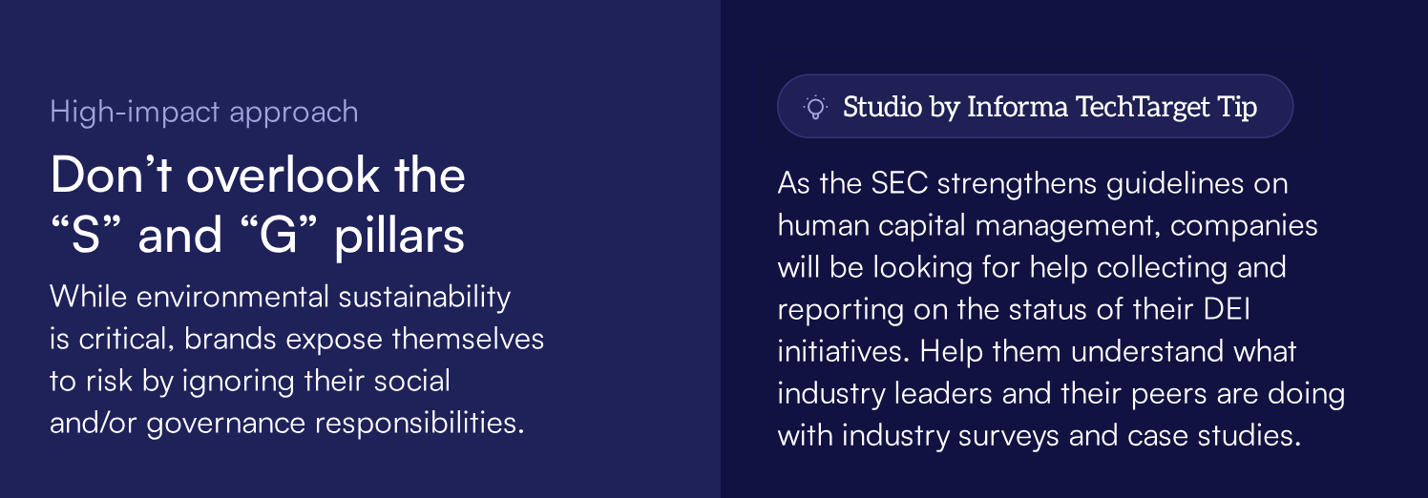This screenshot has height=498, width=1428.
Task: Click the line starting "initiatives. Help them understand"
Action: click(1037, 351)
